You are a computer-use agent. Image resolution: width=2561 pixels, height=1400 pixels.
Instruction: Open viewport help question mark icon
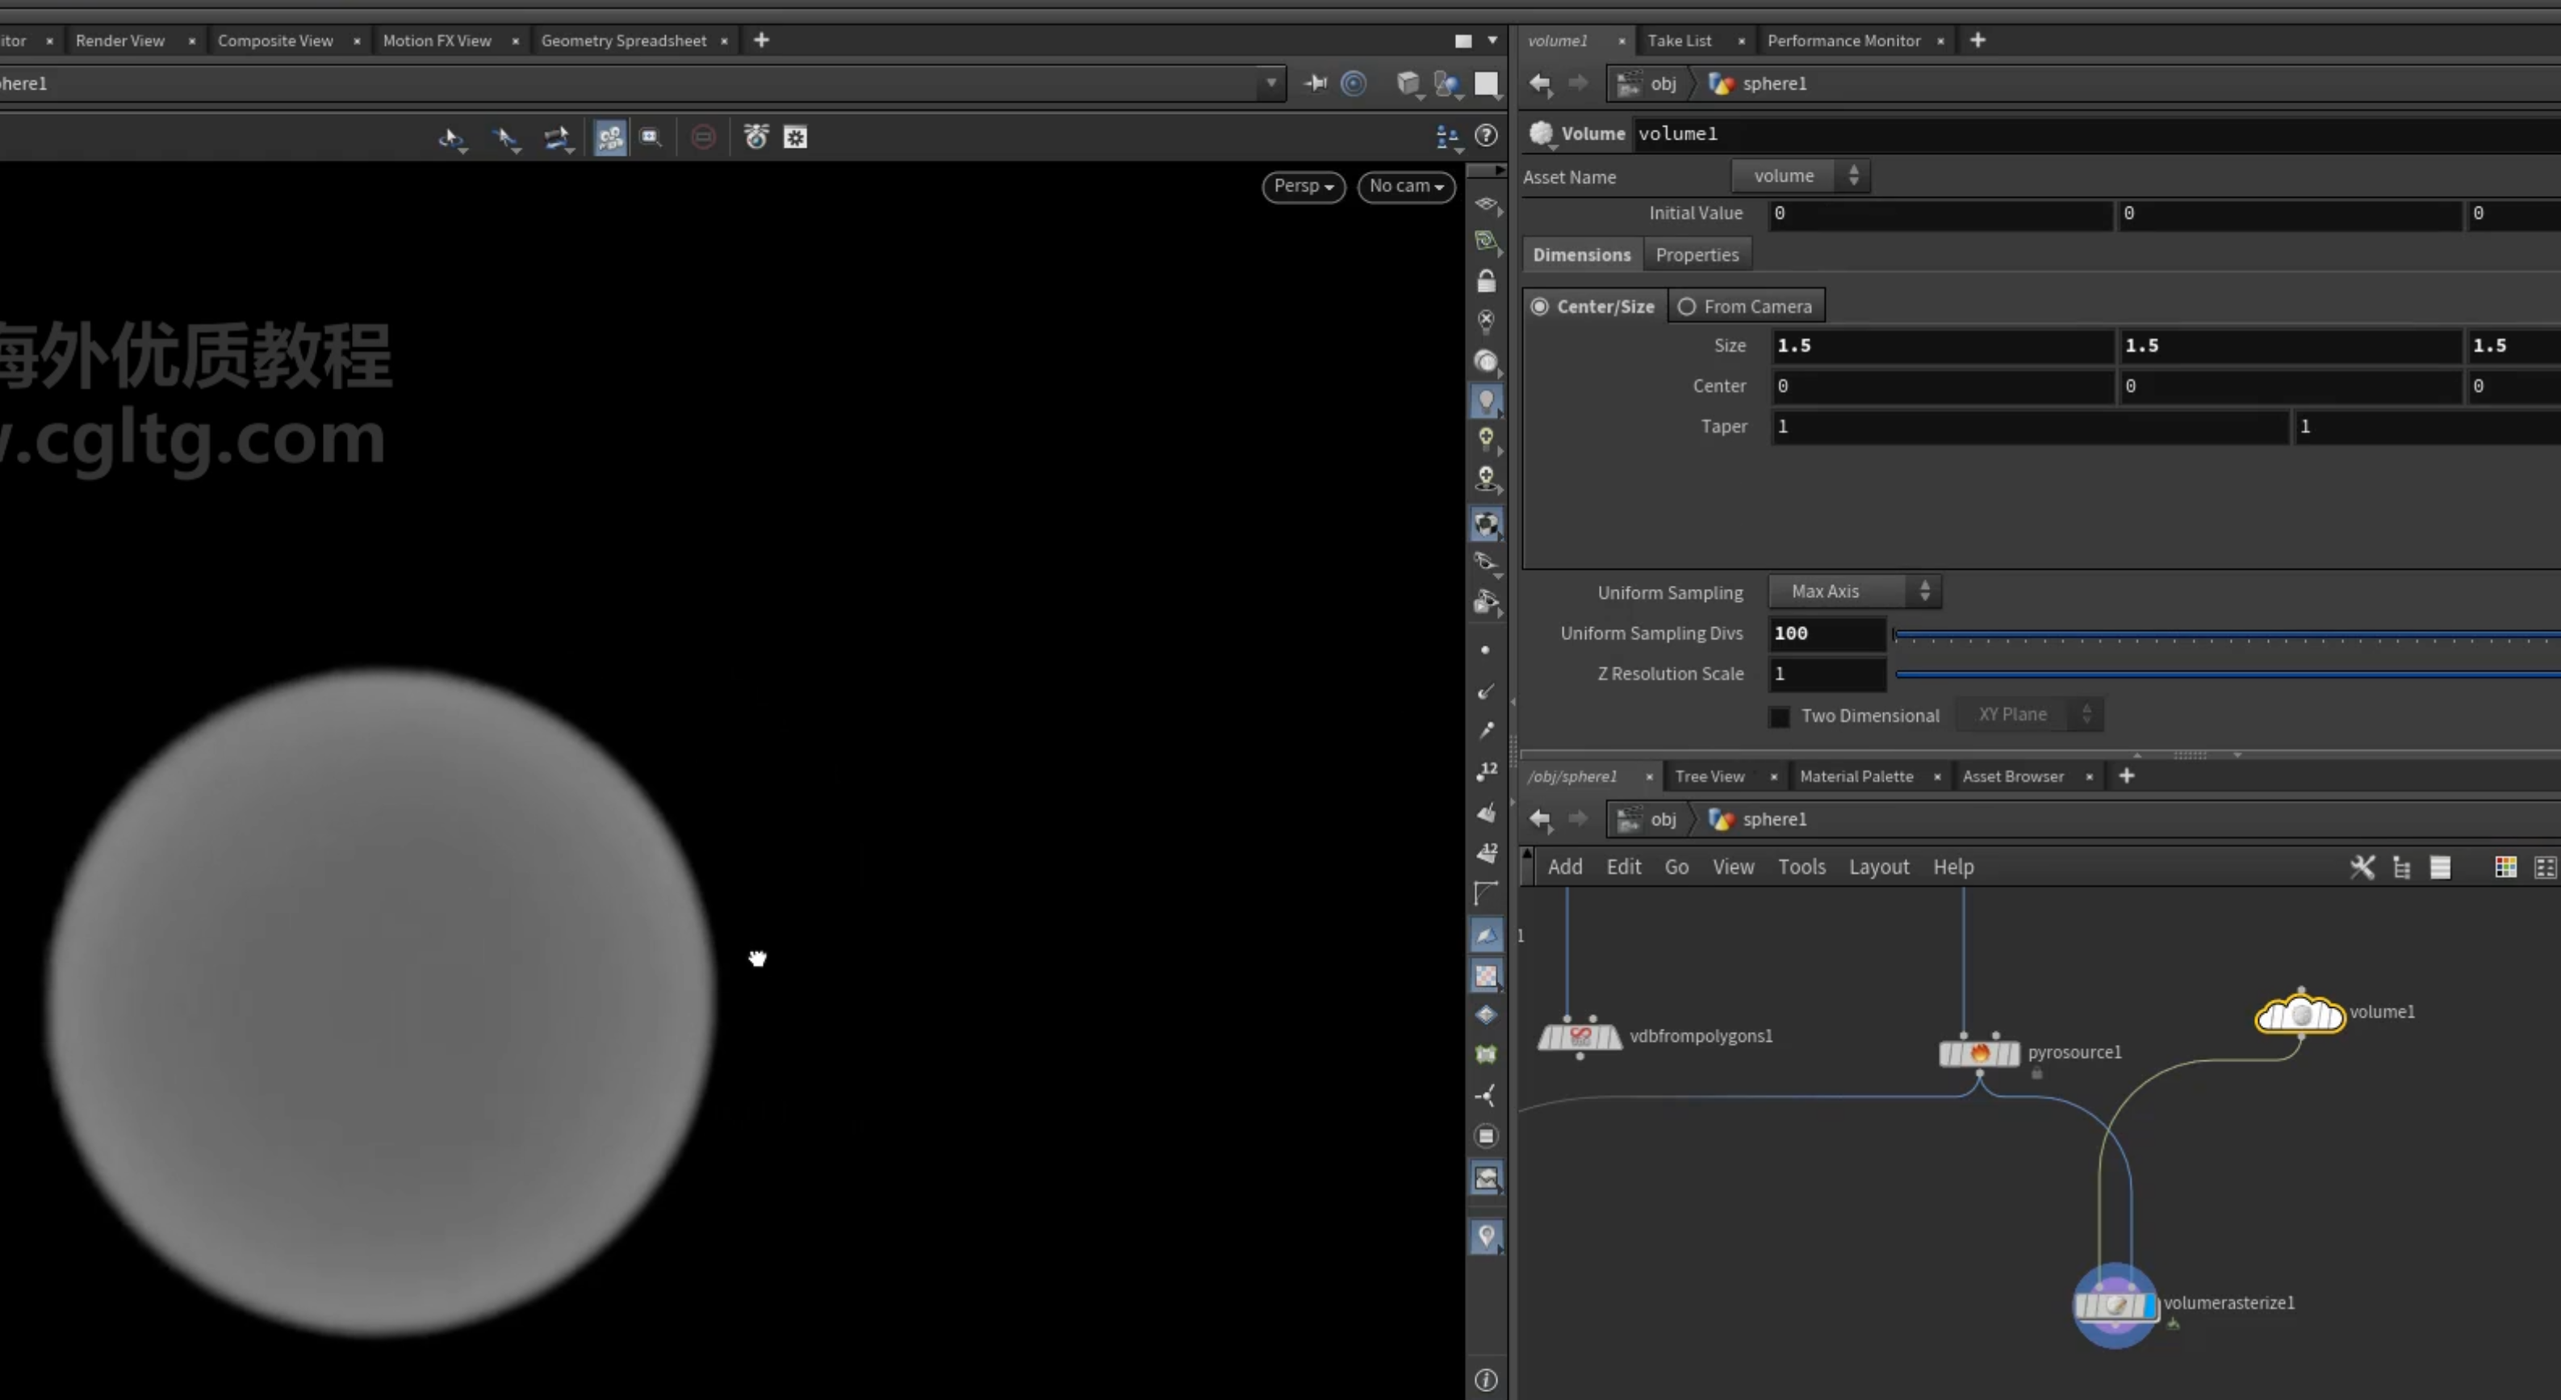[1486, 136]
